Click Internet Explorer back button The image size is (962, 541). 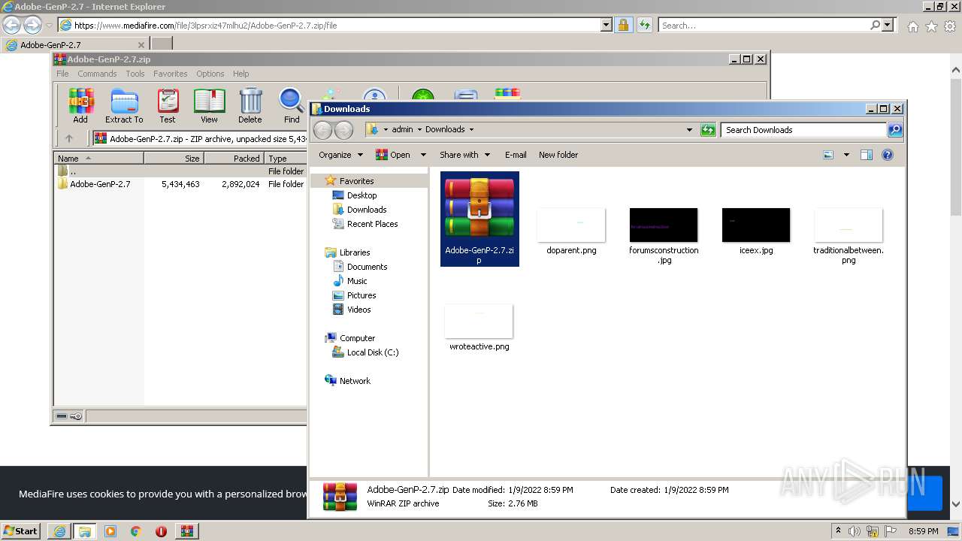[11, 25]
